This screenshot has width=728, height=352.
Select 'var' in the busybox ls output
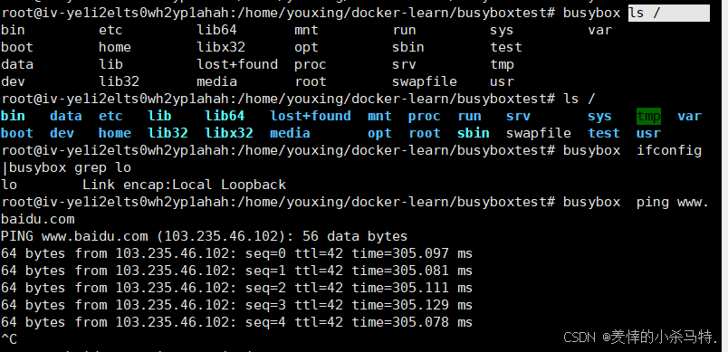click(599, 31)
